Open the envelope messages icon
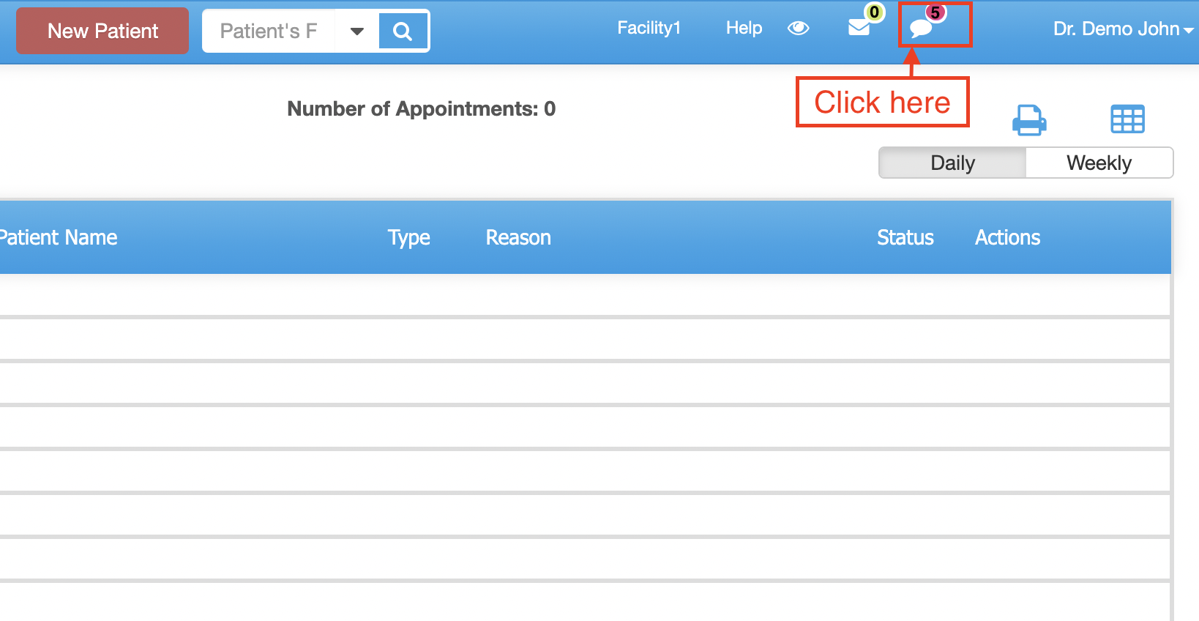The width and height of the screenshot is (1199, 621). coord(859,28)
